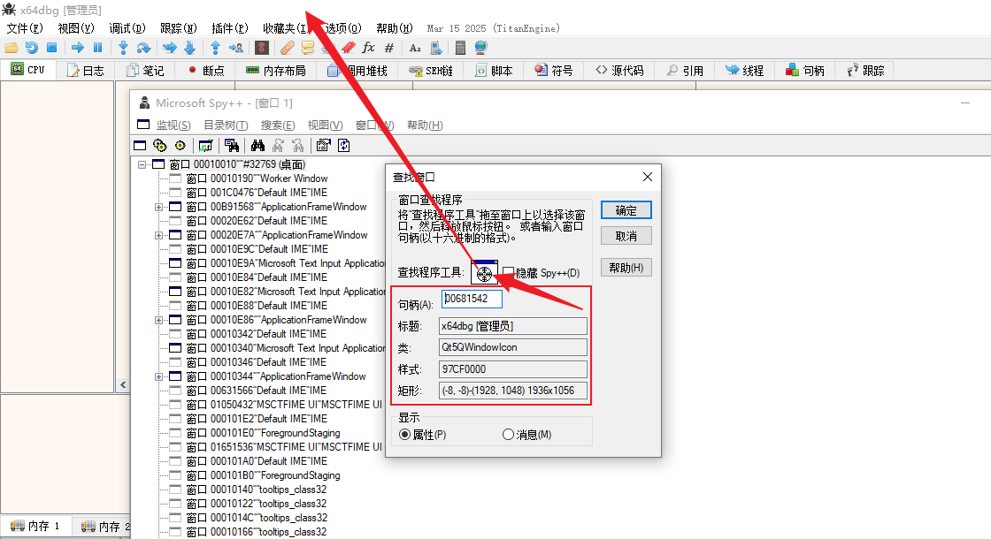
Task: Select the 消息(M) radio button
Action: 508,434
